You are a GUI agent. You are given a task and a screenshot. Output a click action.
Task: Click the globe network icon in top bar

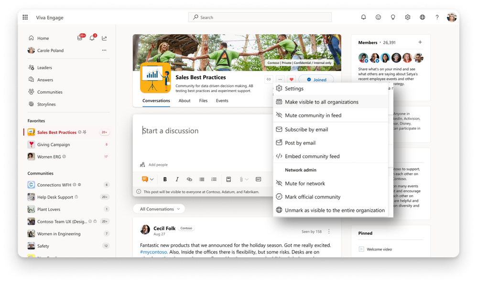click(x=422, y=17)
